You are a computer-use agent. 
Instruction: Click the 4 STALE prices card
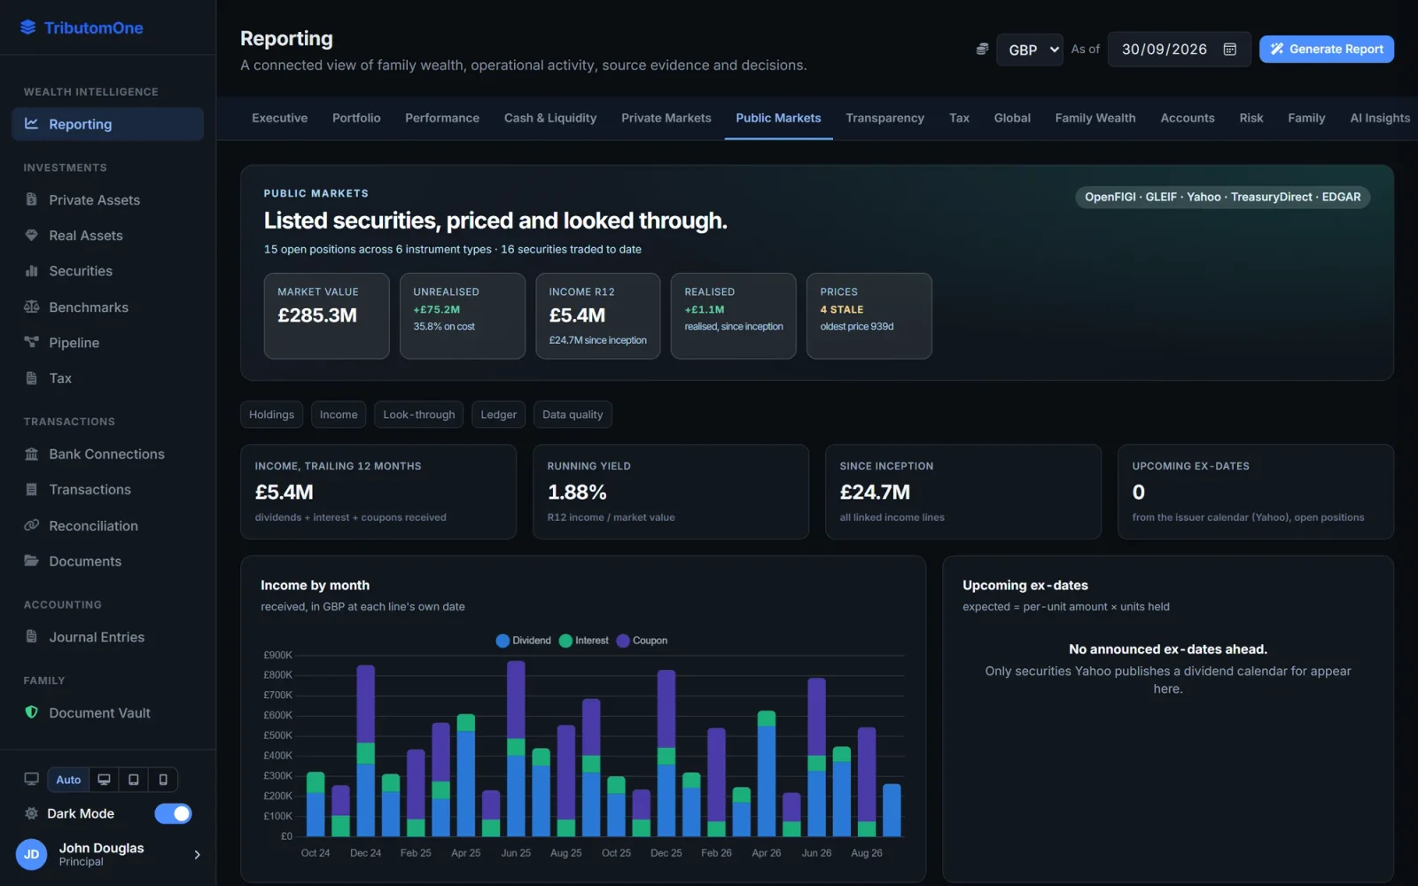click(869, 315)
